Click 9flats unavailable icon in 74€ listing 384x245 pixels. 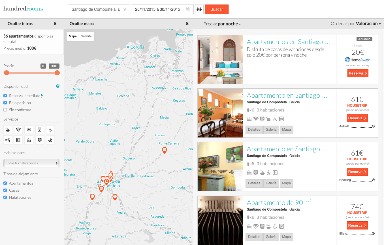pos(373,233)
